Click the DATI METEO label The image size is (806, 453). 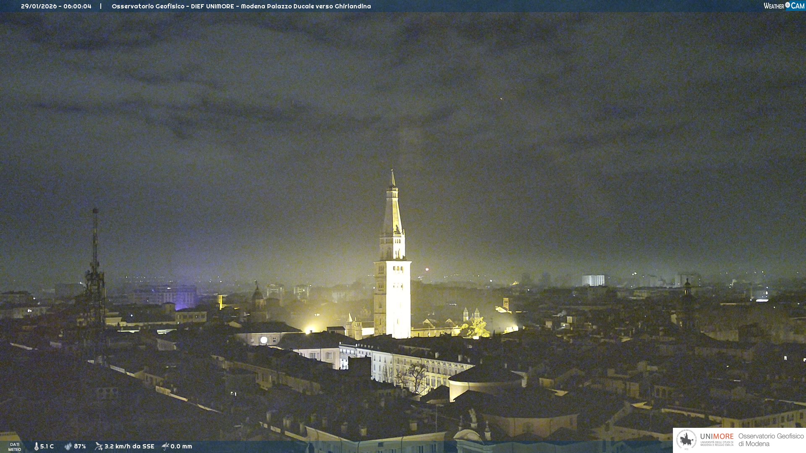15,447
